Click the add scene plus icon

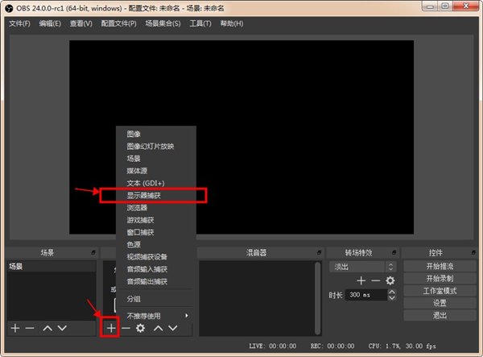[x=15, y=328]
